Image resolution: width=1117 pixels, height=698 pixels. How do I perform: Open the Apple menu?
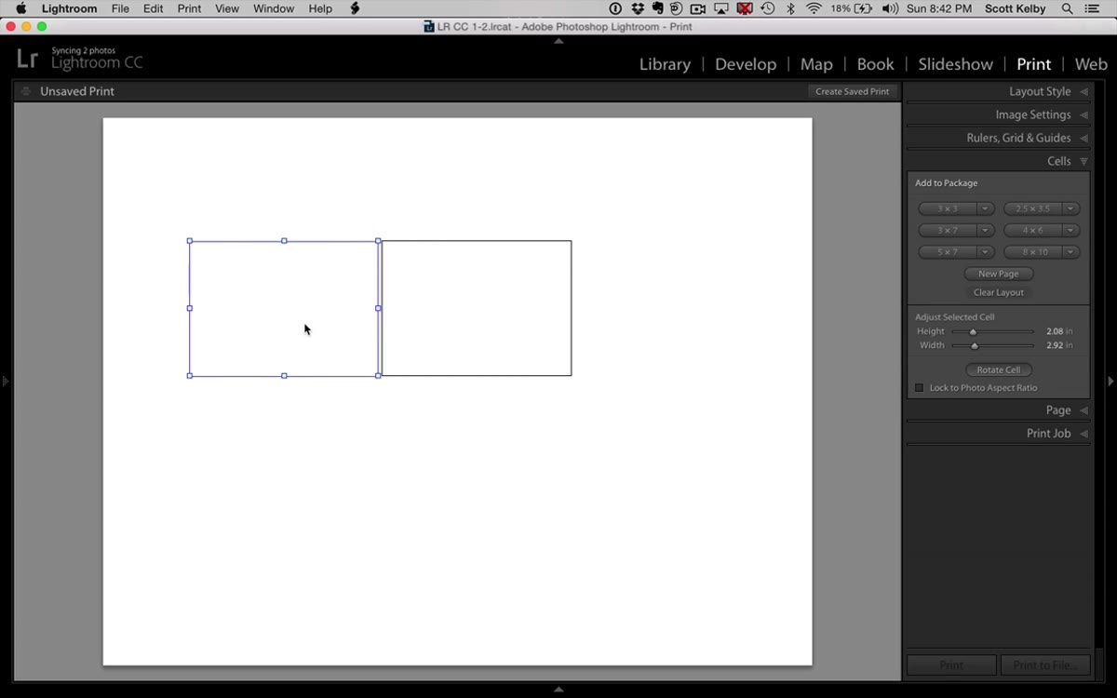tap(20, 8)
